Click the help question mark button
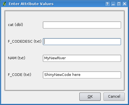 click(107, 4)
